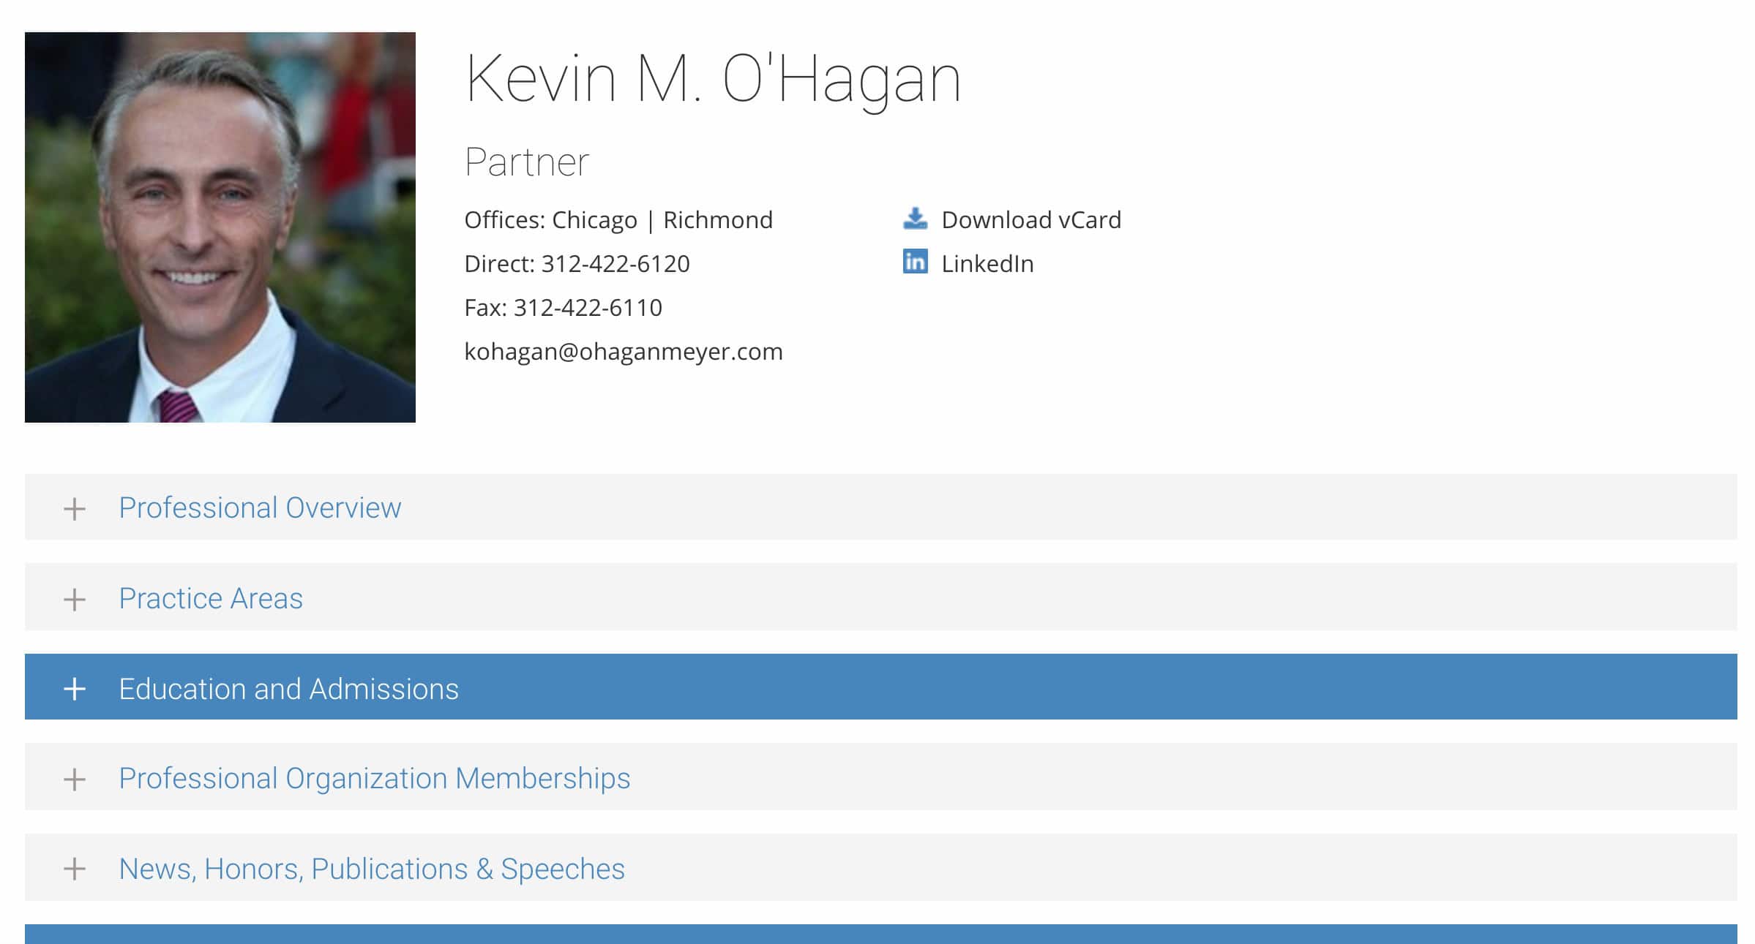Click the plus icon beside Practice Areas
This screenshot has height=944, width=1755.
(x=74, y=600)
